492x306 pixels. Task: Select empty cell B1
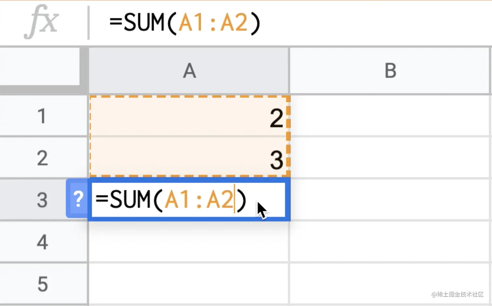coord(390,116)
